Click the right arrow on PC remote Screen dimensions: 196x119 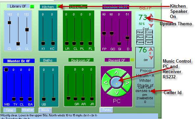point(127,83)
